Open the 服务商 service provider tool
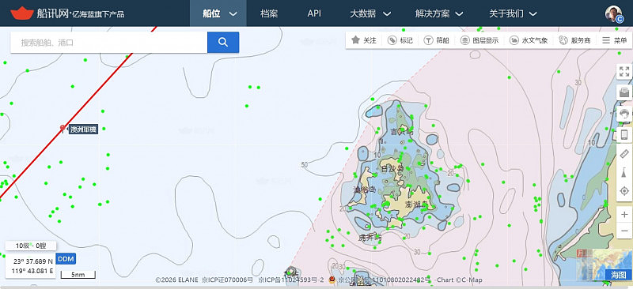The image size is (633, 289). click(x=575, y=40)
